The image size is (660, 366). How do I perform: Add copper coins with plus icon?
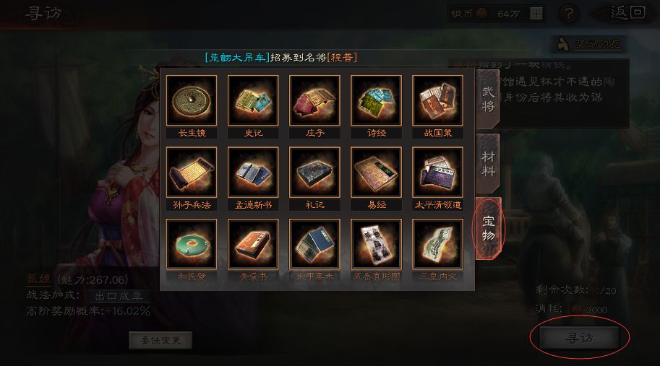click(536, 14)
